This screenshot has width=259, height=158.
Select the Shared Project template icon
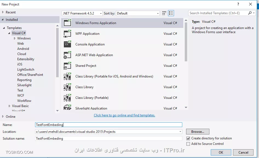[67, 66]
